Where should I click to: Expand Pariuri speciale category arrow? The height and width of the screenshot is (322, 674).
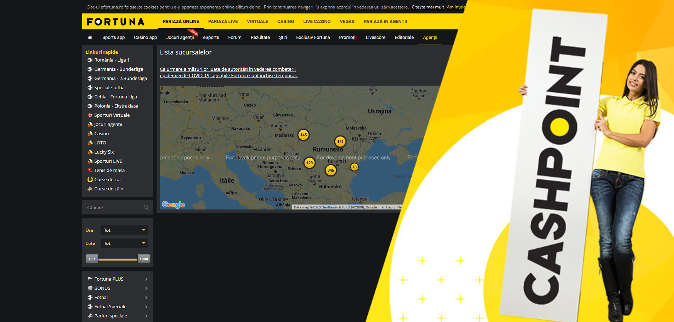coord(146,316)
